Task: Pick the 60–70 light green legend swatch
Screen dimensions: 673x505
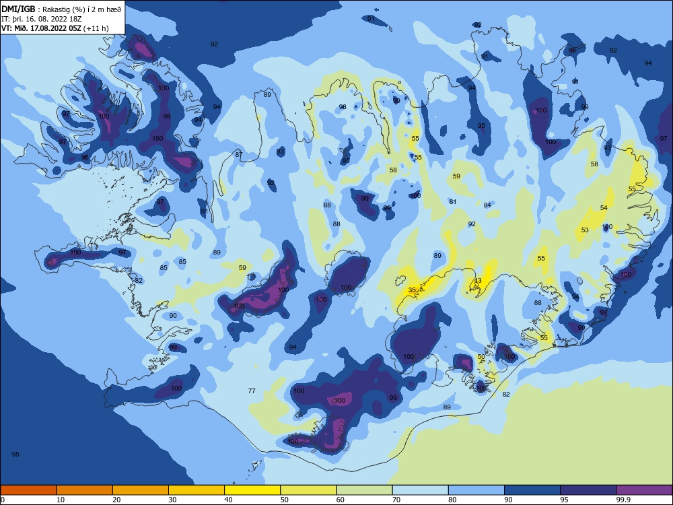Action: click(x=364, y=490)
